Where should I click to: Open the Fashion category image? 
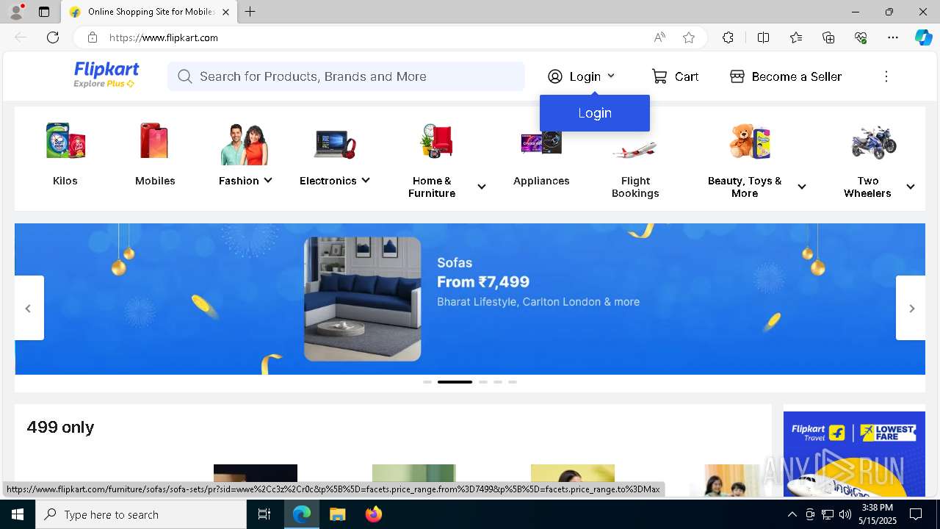245,144
